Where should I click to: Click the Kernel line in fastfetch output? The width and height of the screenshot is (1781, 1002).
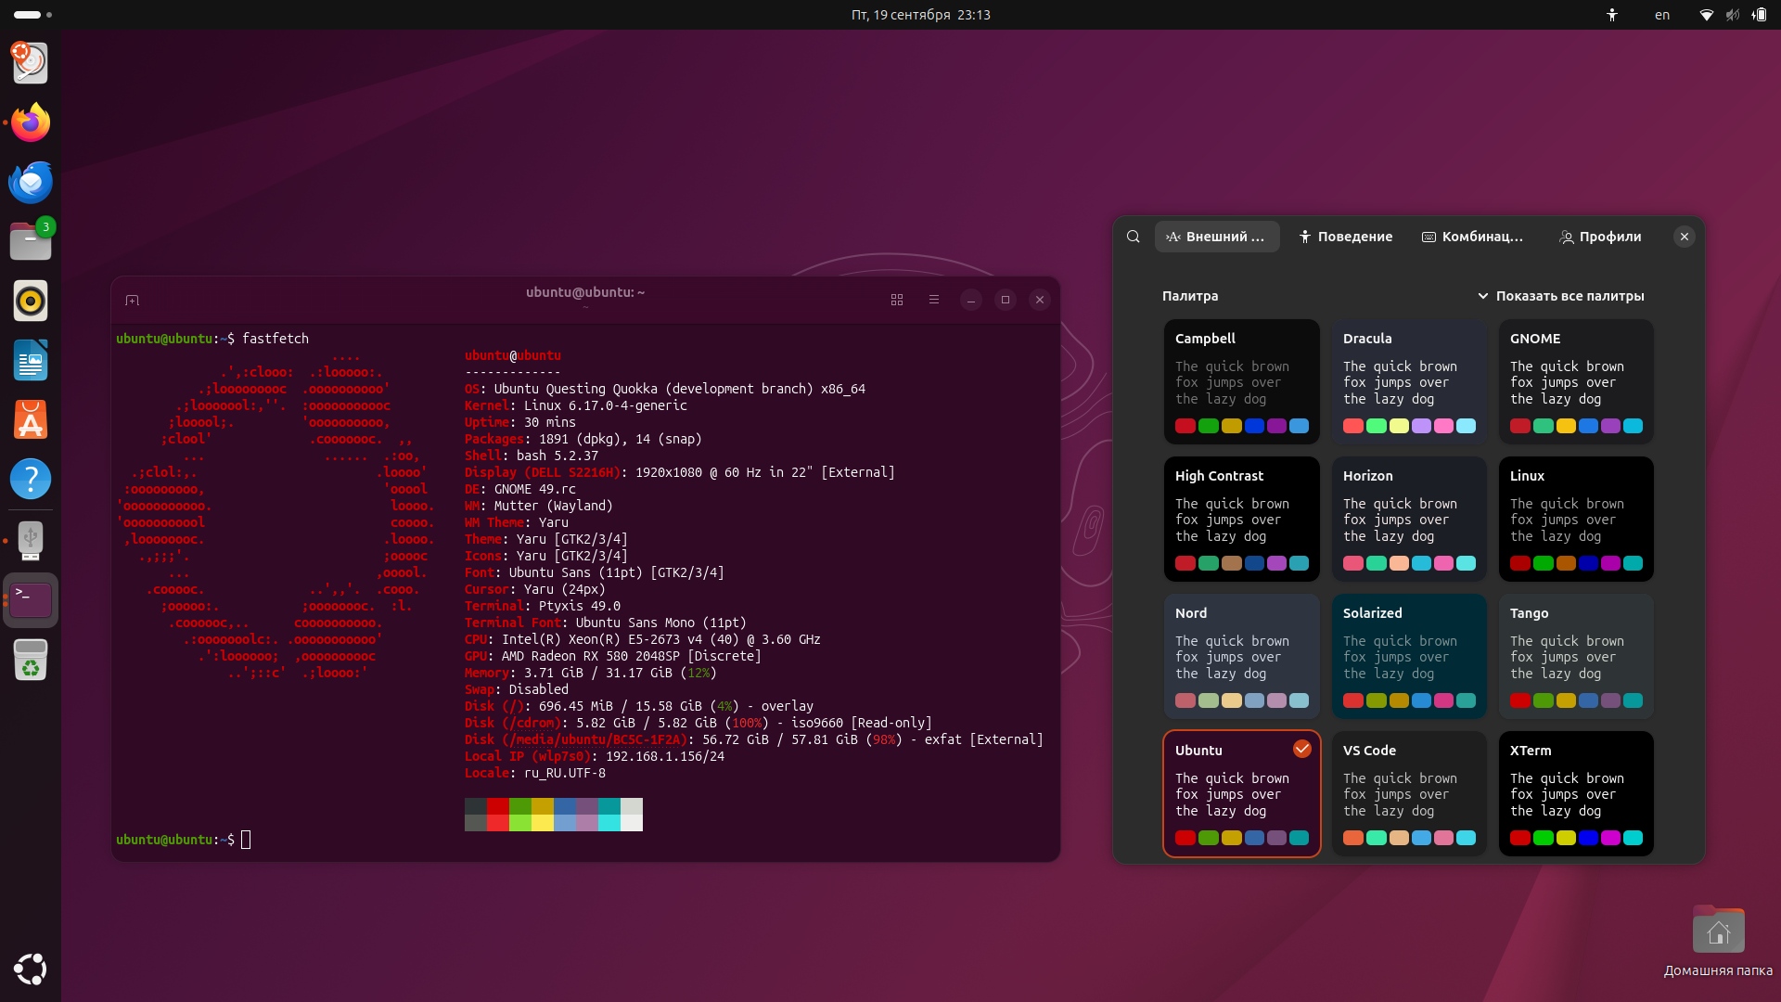[576, 405]
